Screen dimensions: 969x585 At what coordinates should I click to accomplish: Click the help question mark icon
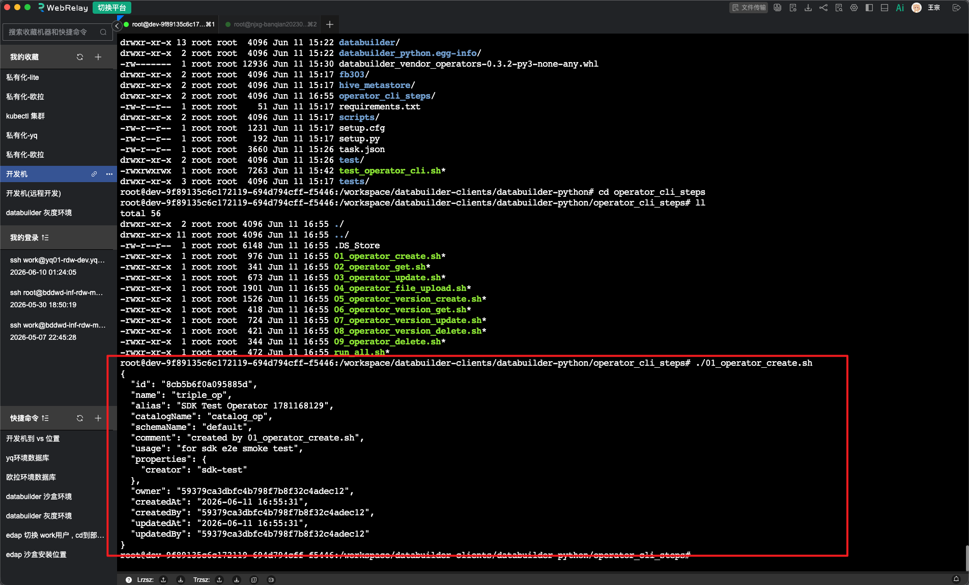[129, 579]
